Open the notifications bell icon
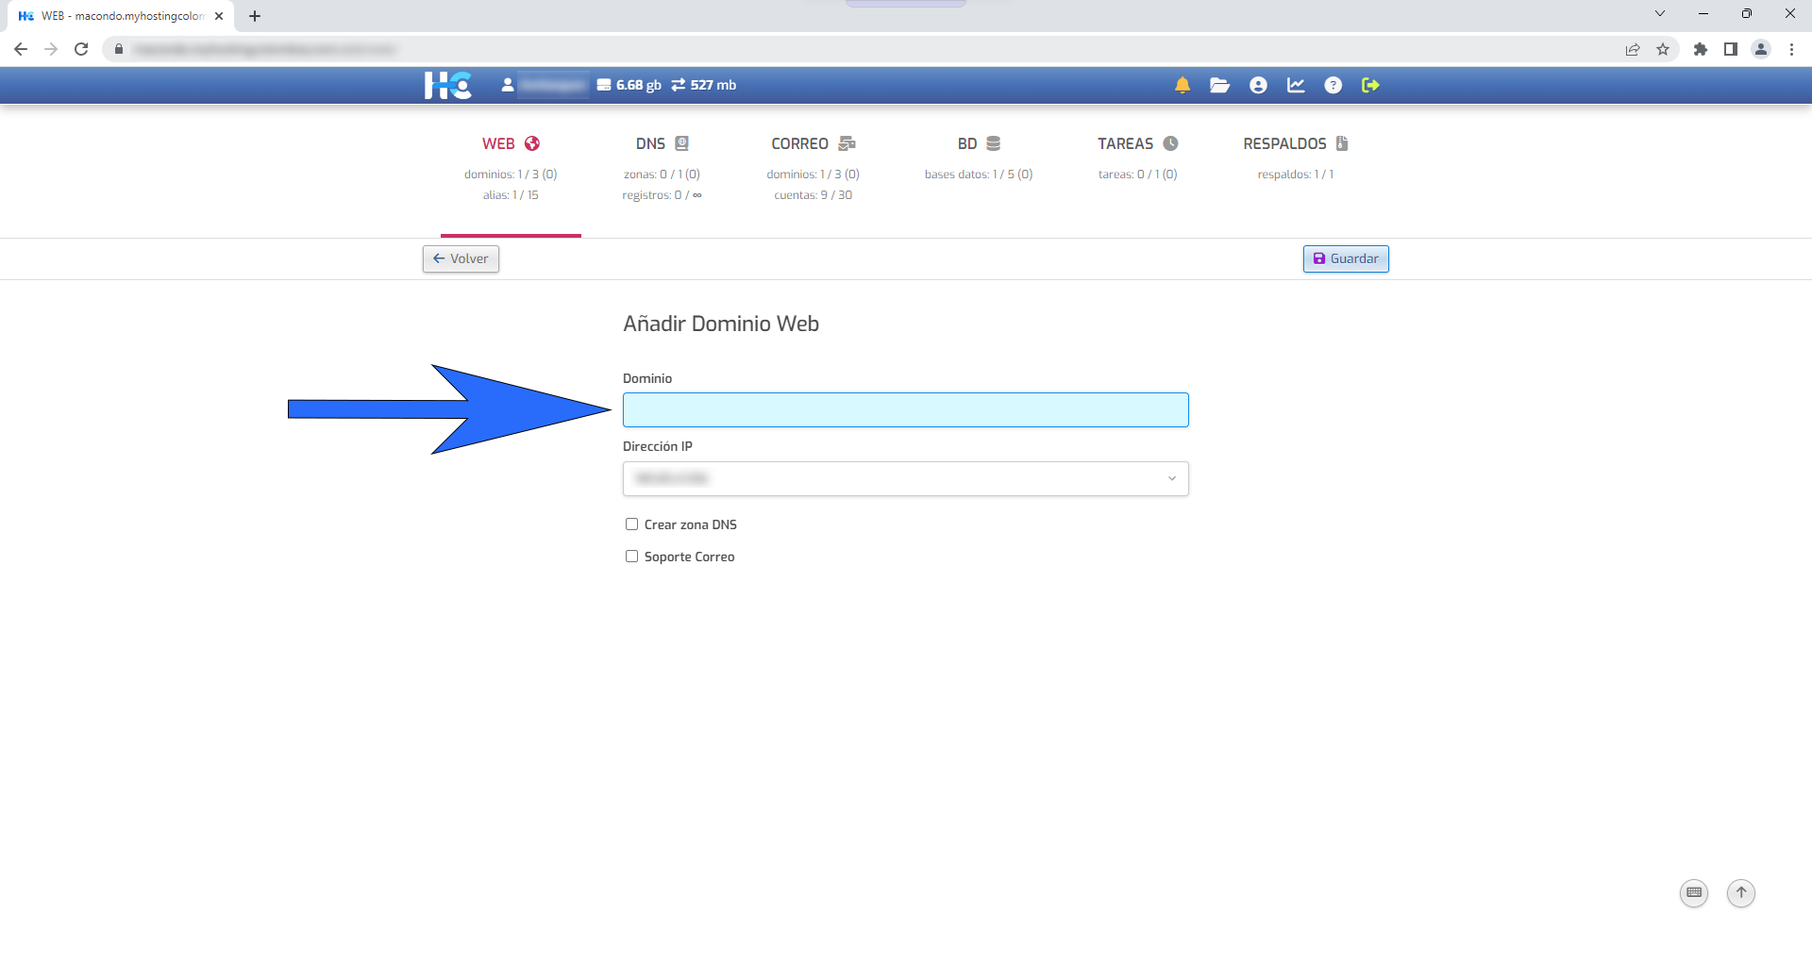 tap(1183, 85)
